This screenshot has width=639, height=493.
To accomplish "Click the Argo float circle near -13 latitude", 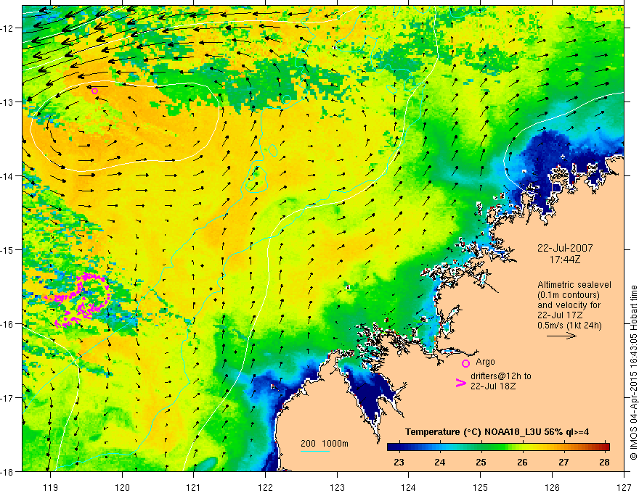I will [94, 91].
